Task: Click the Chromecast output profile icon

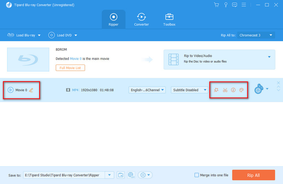Action: 259,89
